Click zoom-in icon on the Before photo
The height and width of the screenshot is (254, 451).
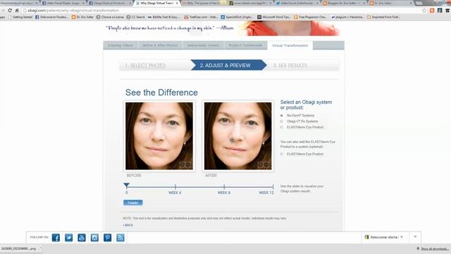(x=182, y=164)
